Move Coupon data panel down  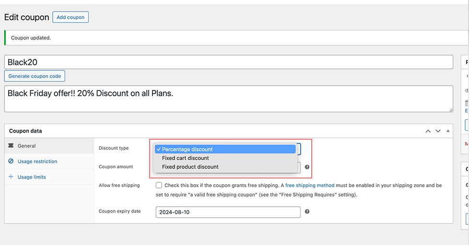click(x=438, y=131)
